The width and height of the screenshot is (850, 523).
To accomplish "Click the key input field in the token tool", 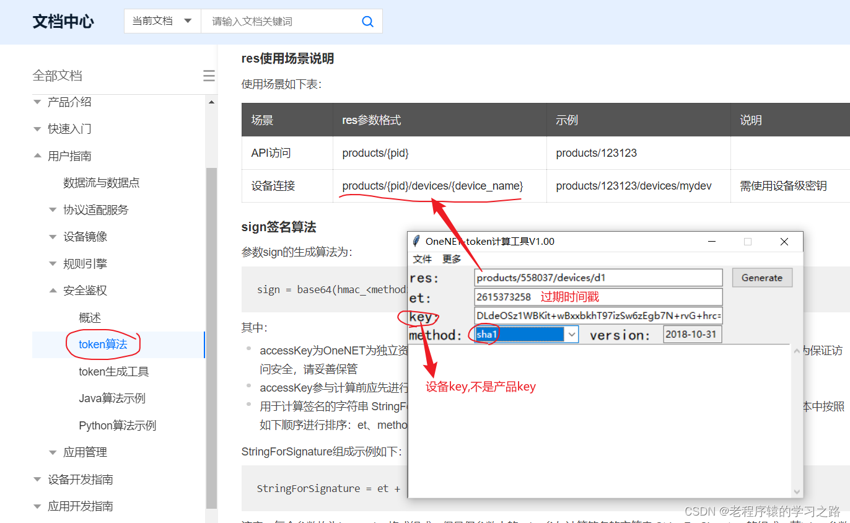I will pyautogui.click(x=598, y=316).
